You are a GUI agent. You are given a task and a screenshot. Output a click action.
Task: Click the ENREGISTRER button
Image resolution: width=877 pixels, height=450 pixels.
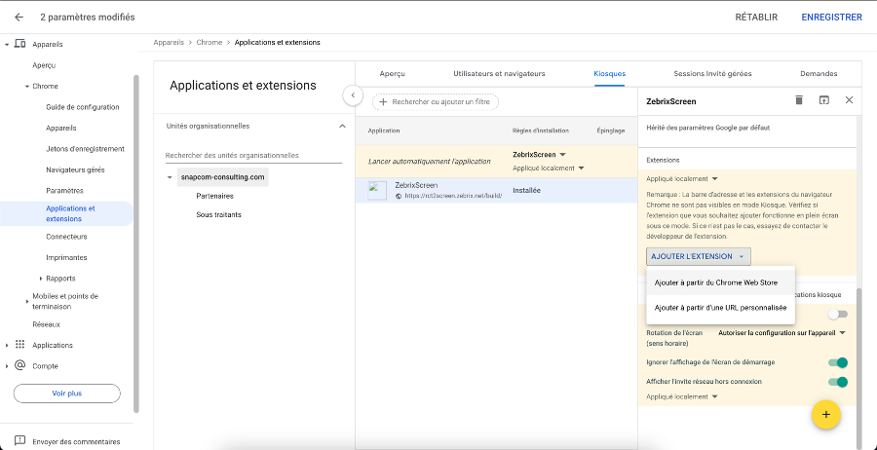coord(830,17)
